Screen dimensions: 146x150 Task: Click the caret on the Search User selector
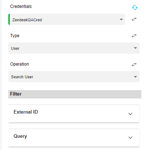tap(135, 77)
